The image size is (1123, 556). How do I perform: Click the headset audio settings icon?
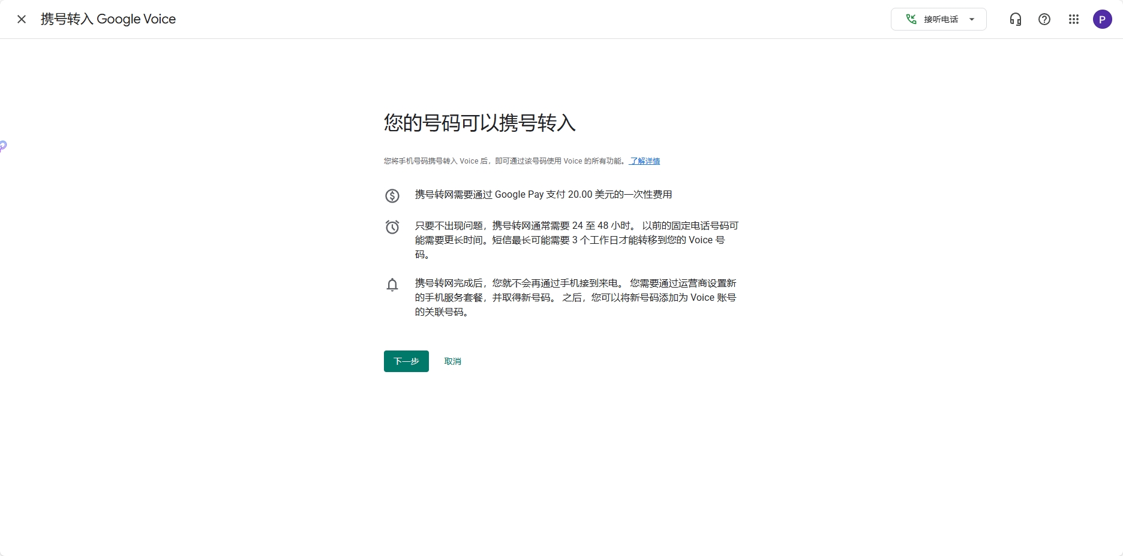pyautogui.click(x=1015, y=19)
